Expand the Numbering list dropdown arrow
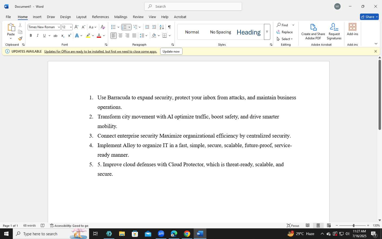This screenshot has width=382, height=239. point(129,27)
